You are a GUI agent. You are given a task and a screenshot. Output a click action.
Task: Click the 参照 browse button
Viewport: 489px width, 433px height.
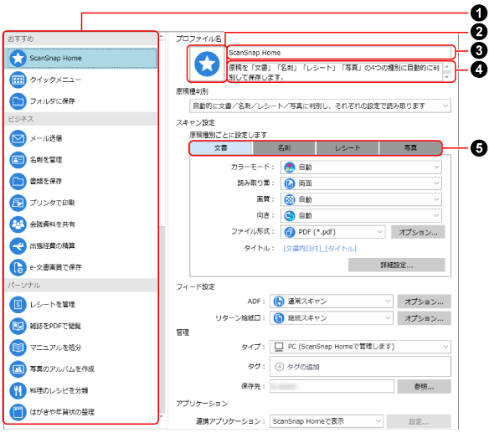[x=424, y=387]
